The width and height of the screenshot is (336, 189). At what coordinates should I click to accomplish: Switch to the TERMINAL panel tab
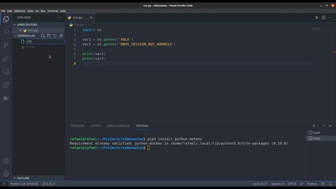pyautogui.click(x=142, y=126)
